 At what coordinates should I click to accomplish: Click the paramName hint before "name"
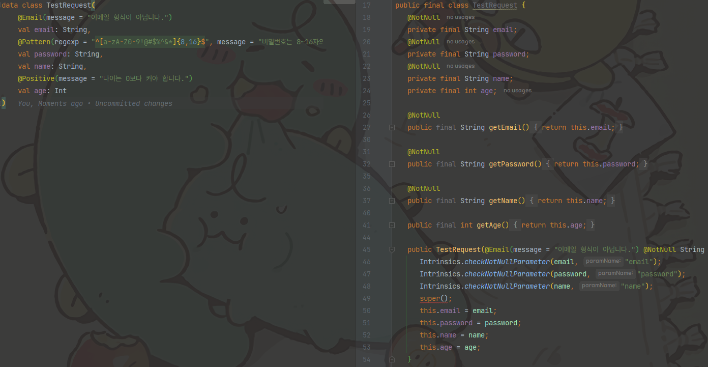click(x=599, y=286)
